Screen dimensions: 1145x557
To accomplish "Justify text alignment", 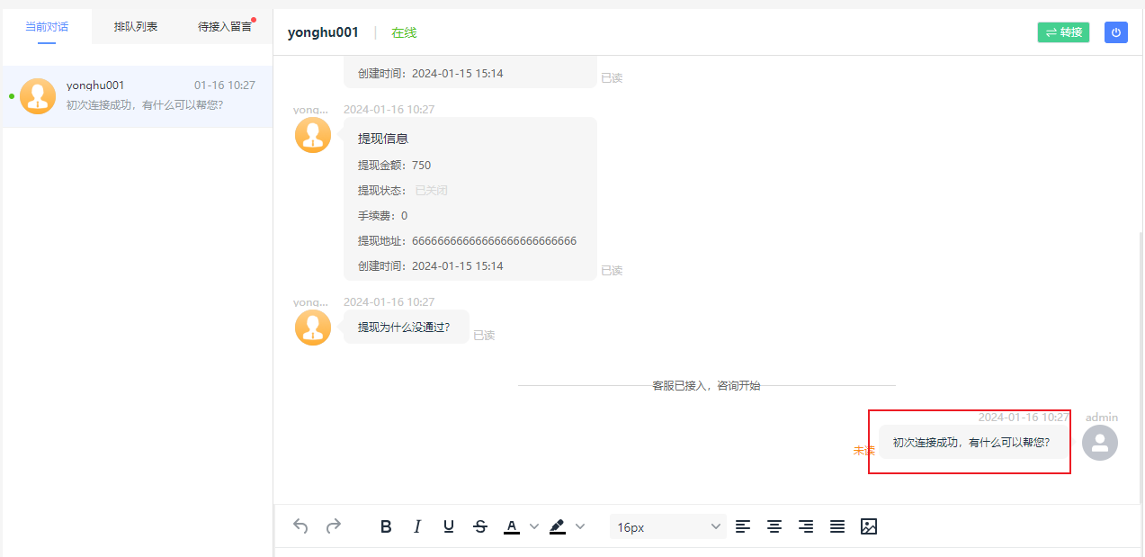I will point(837,526).
